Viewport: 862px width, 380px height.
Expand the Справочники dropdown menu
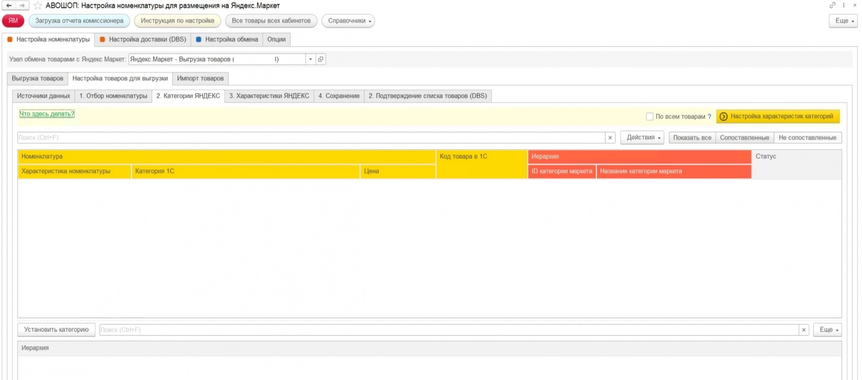(x=348, y=21)
